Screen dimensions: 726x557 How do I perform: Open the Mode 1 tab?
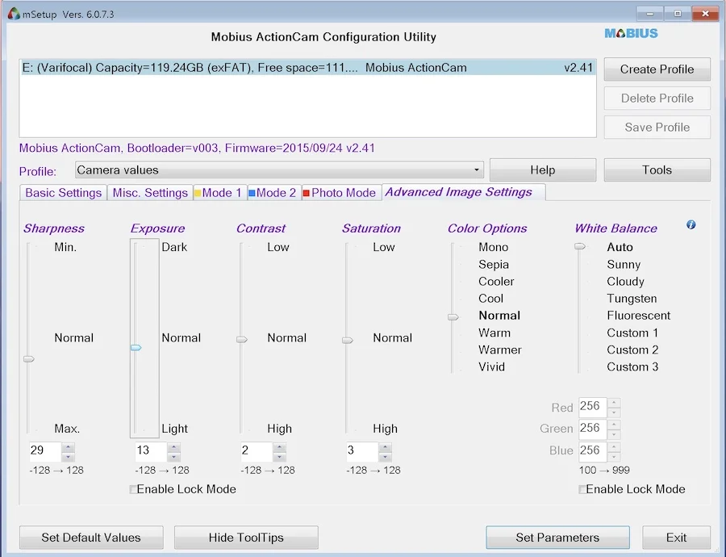click(219, 193)
